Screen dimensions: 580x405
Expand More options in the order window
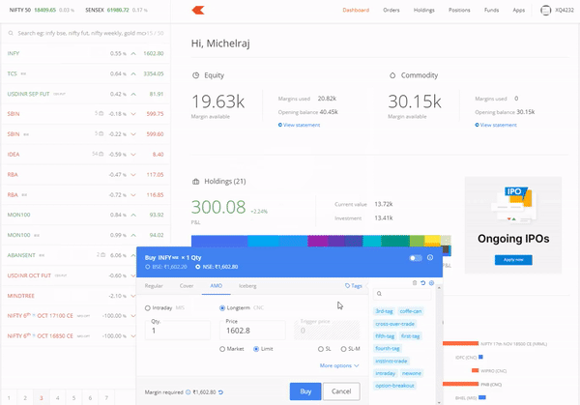pyautogui.click(x=339, y=365)
